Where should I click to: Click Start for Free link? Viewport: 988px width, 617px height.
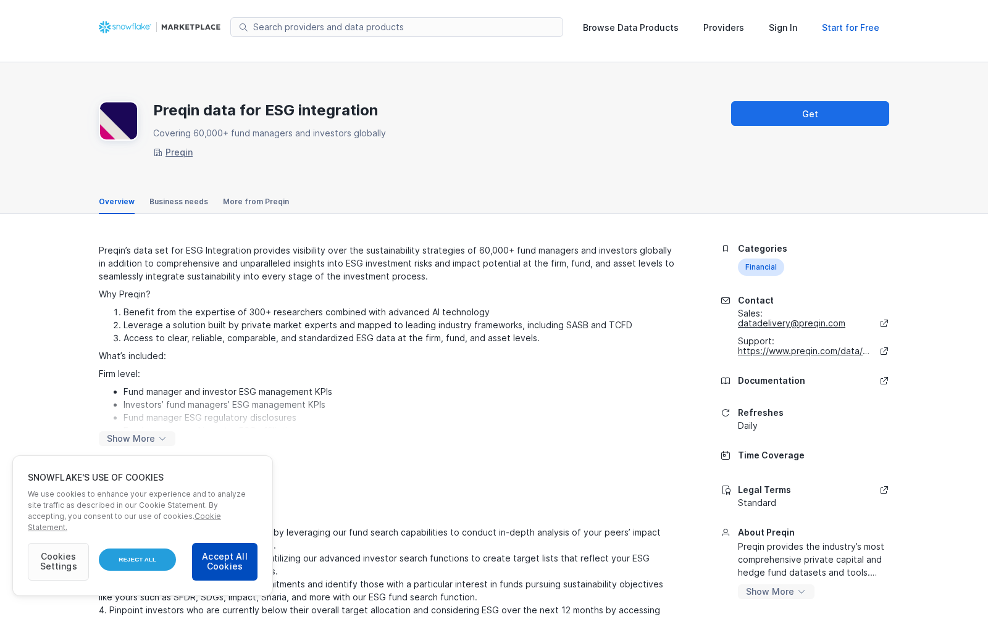(x=850, y=28)
